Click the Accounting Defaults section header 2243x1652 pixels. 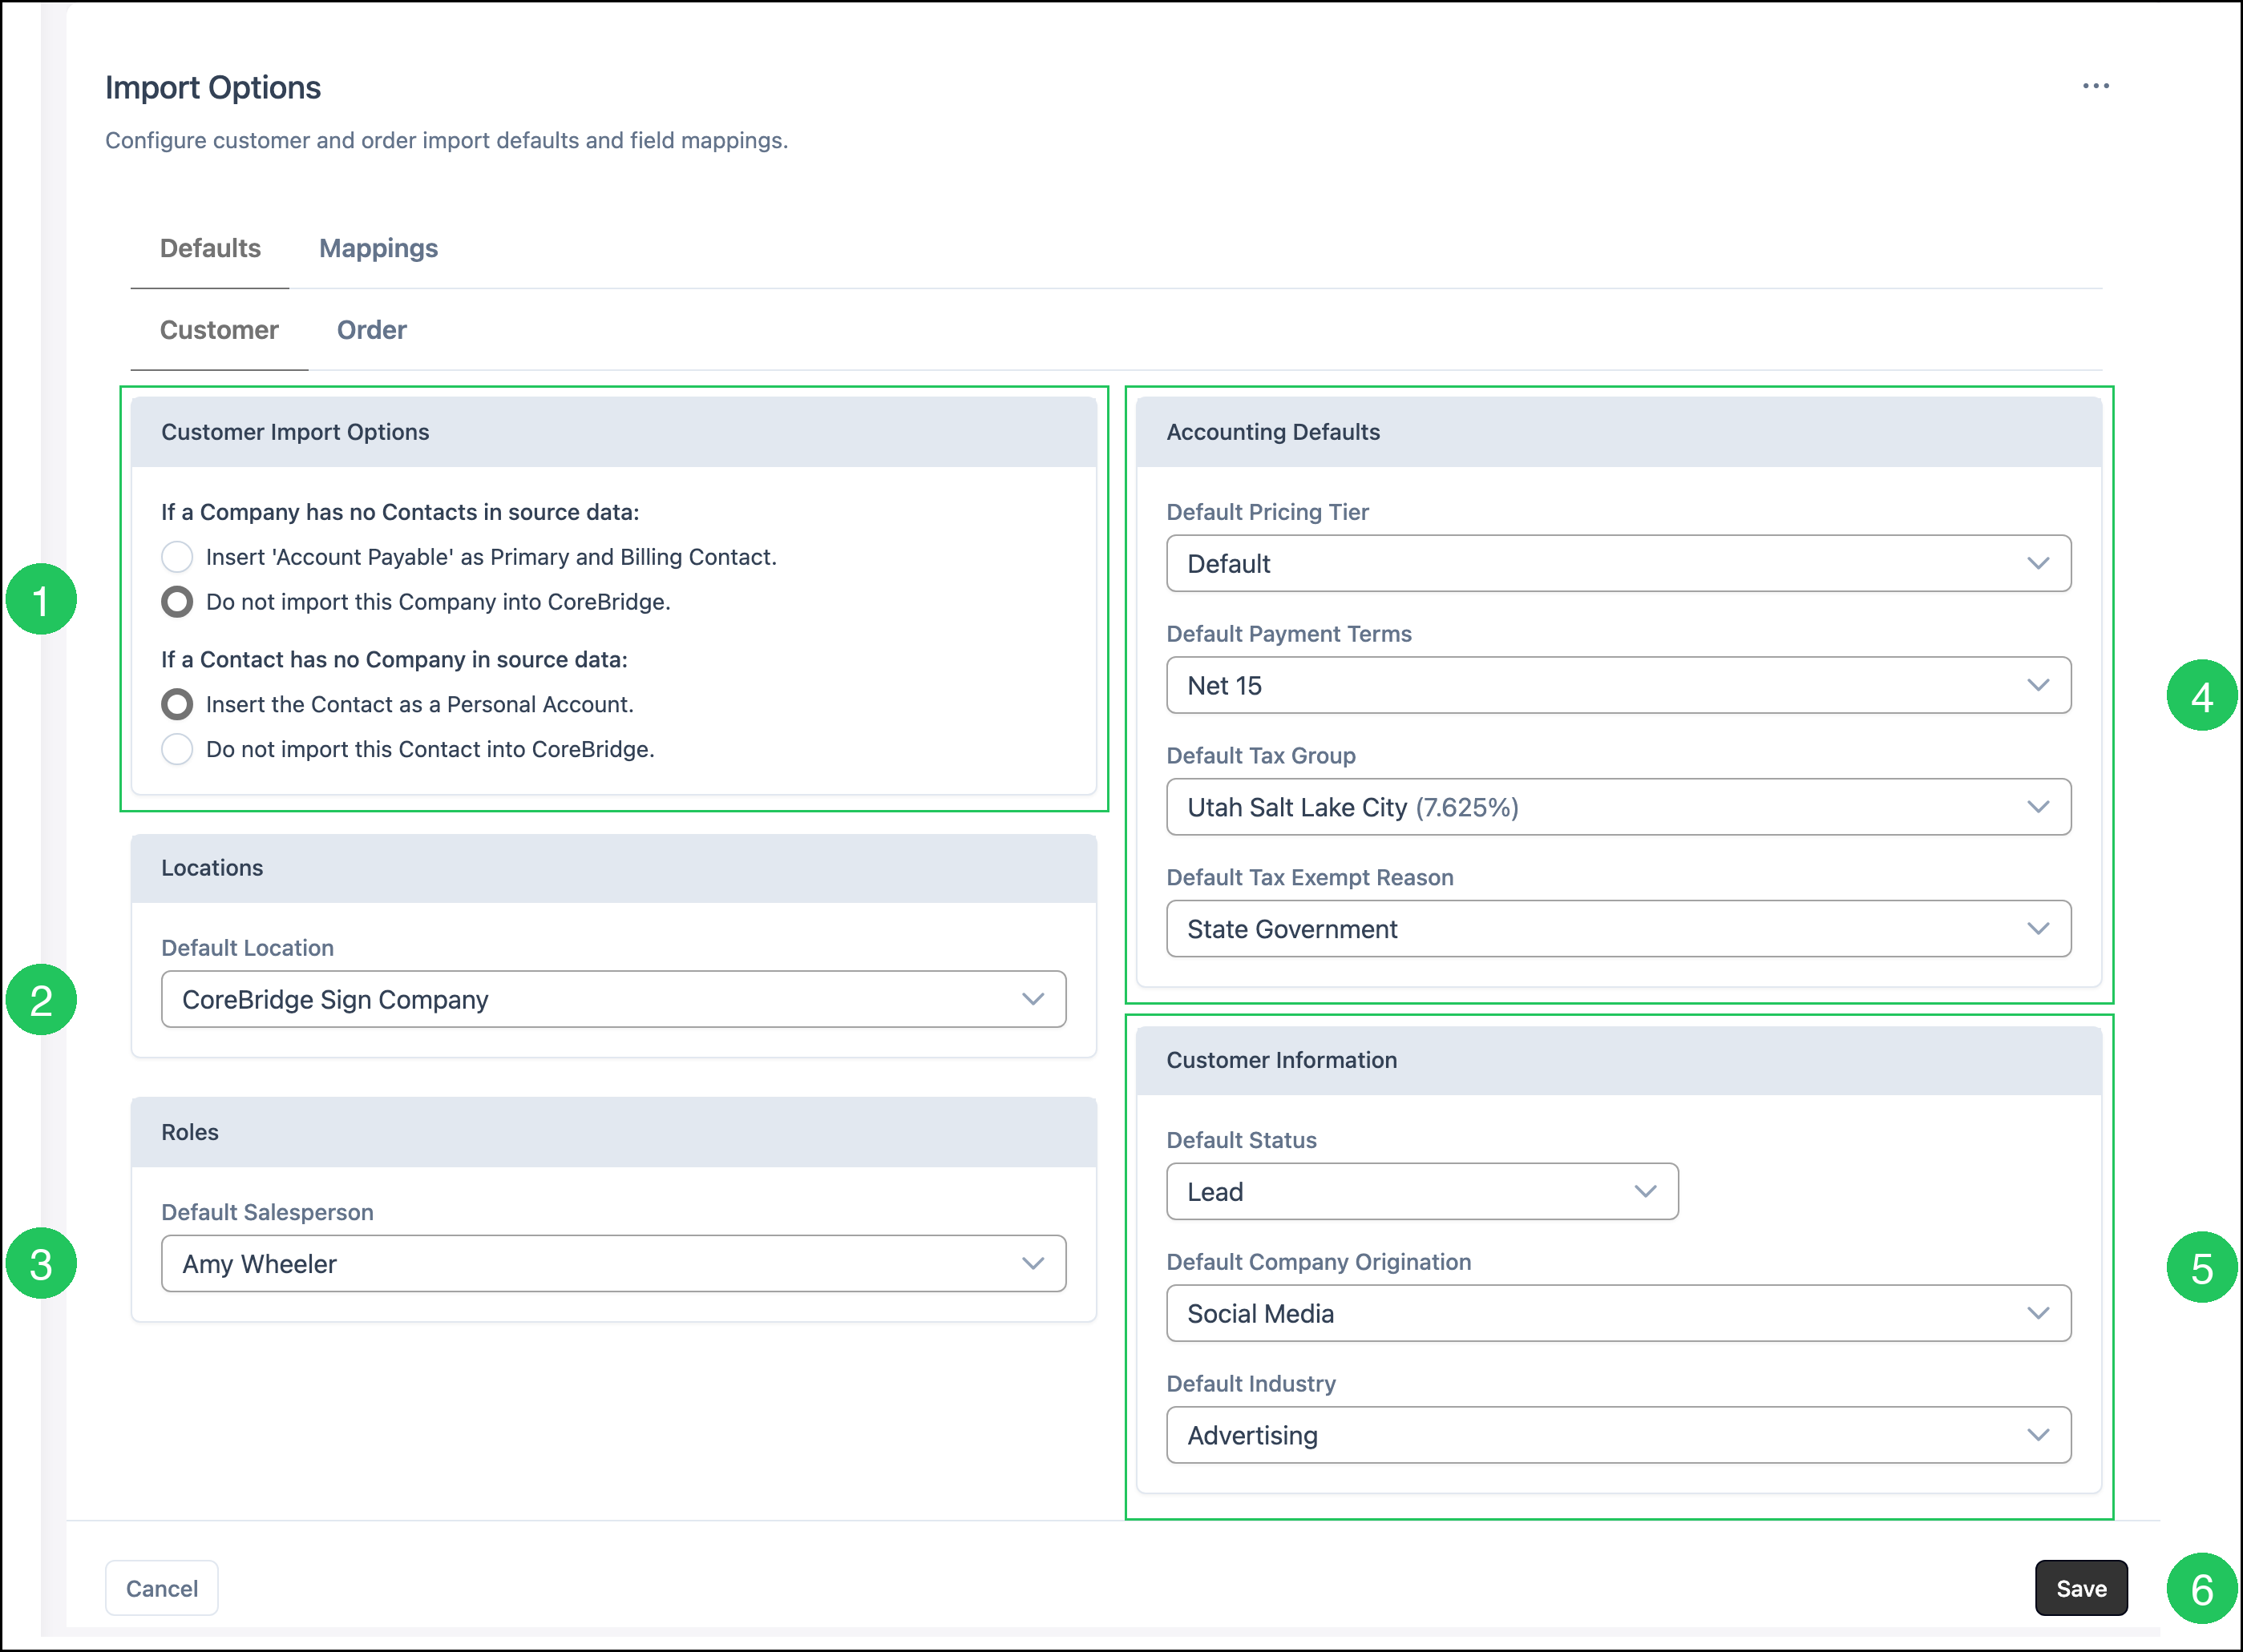1619,432
